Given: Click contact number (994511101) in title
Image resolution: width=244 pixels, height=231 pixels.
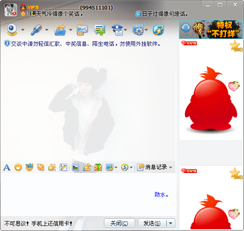Looking at the screenshot, I should (97, 8).
